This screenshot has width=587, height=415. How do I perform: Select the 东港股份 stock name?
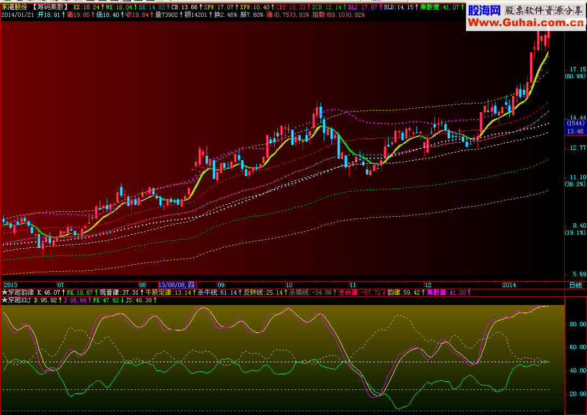click(15, 7)
